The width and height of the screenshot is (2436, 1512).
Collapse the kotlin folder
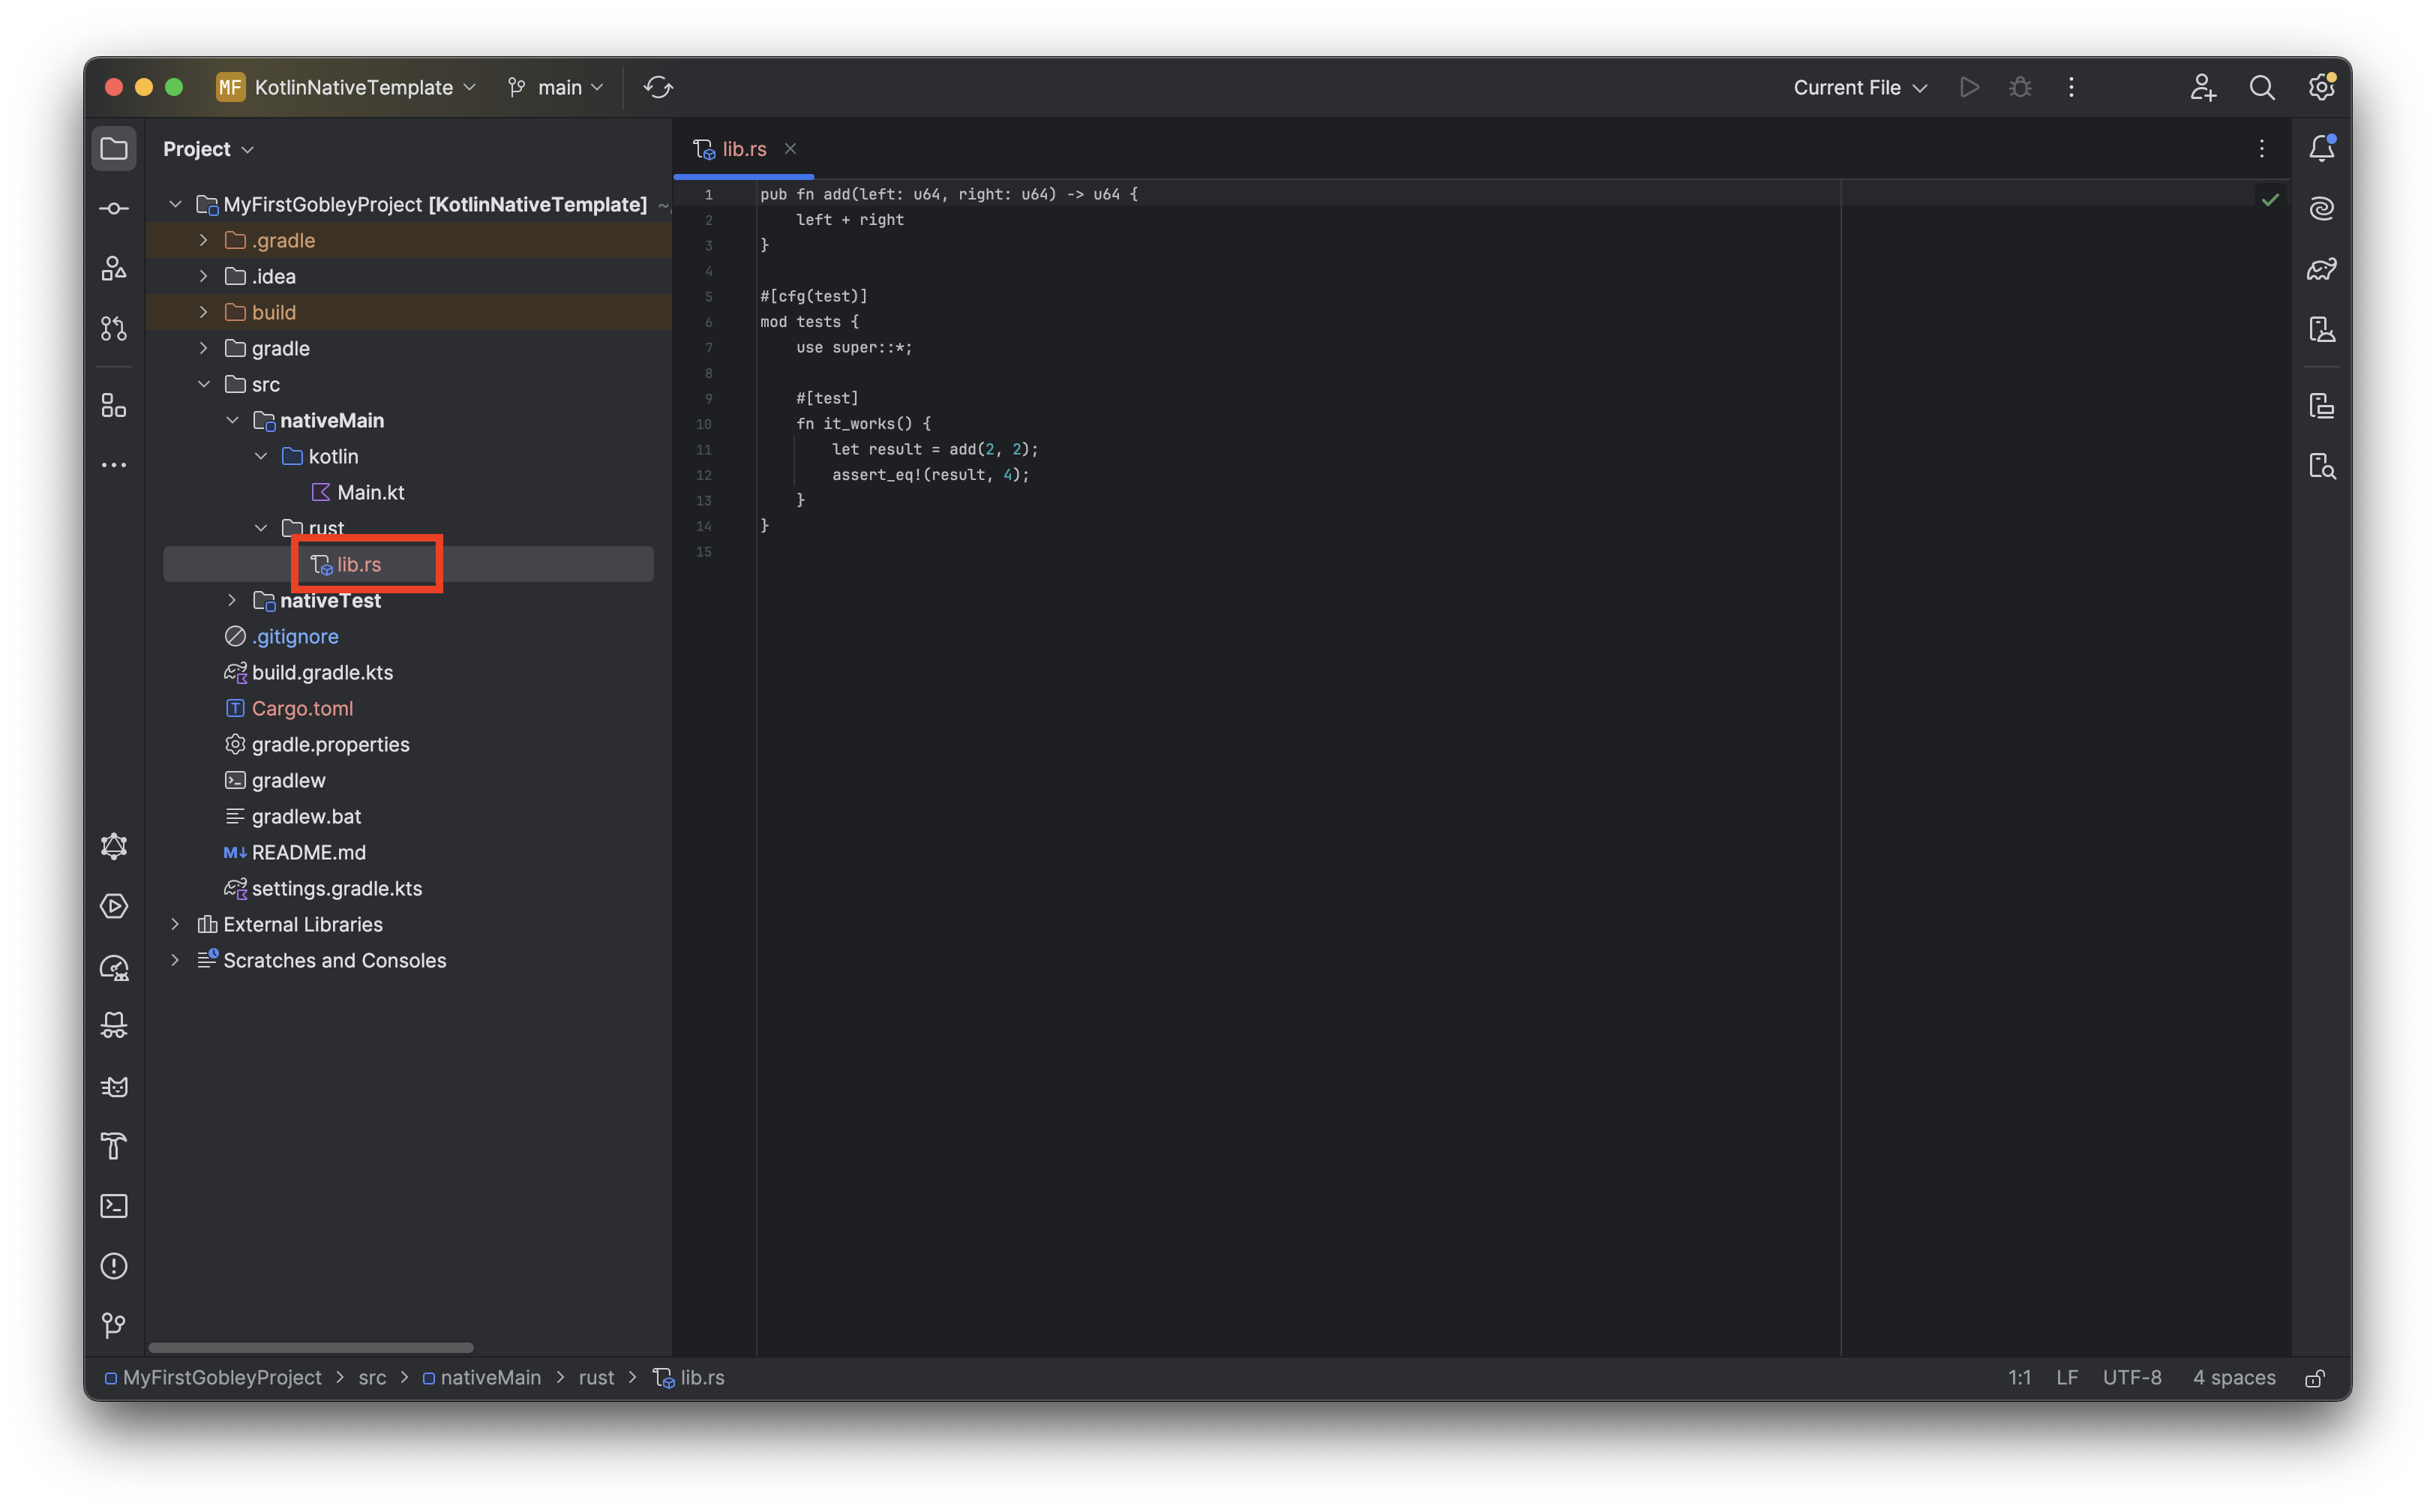pos(261,456)
